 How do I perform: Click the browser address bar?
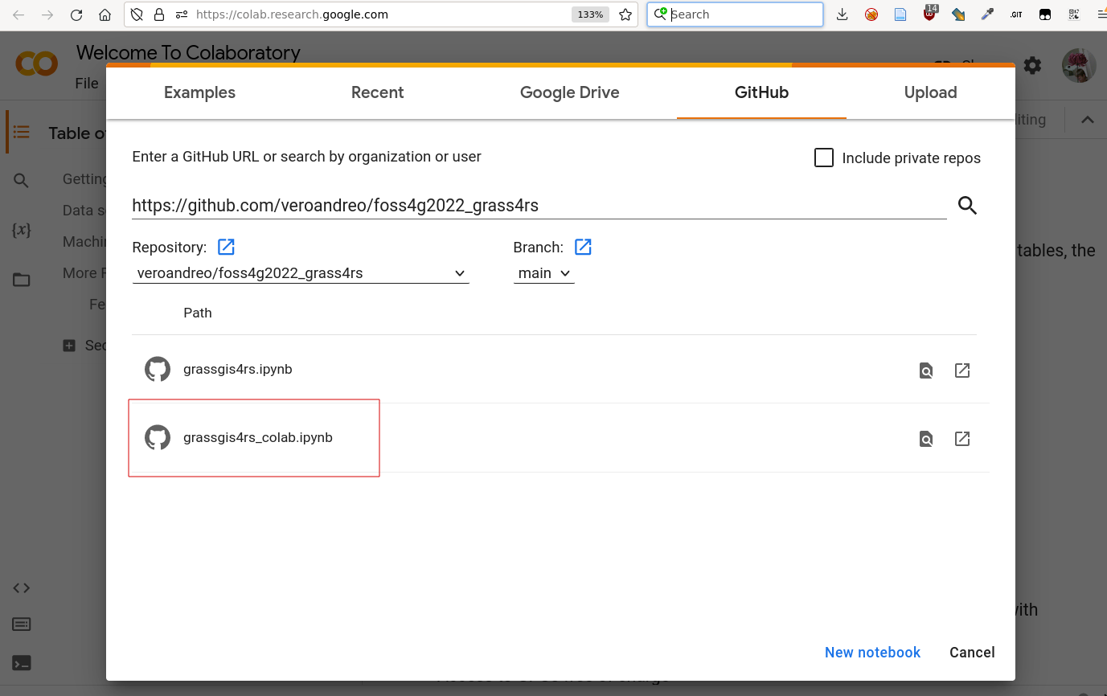click(x=379, y=14)
